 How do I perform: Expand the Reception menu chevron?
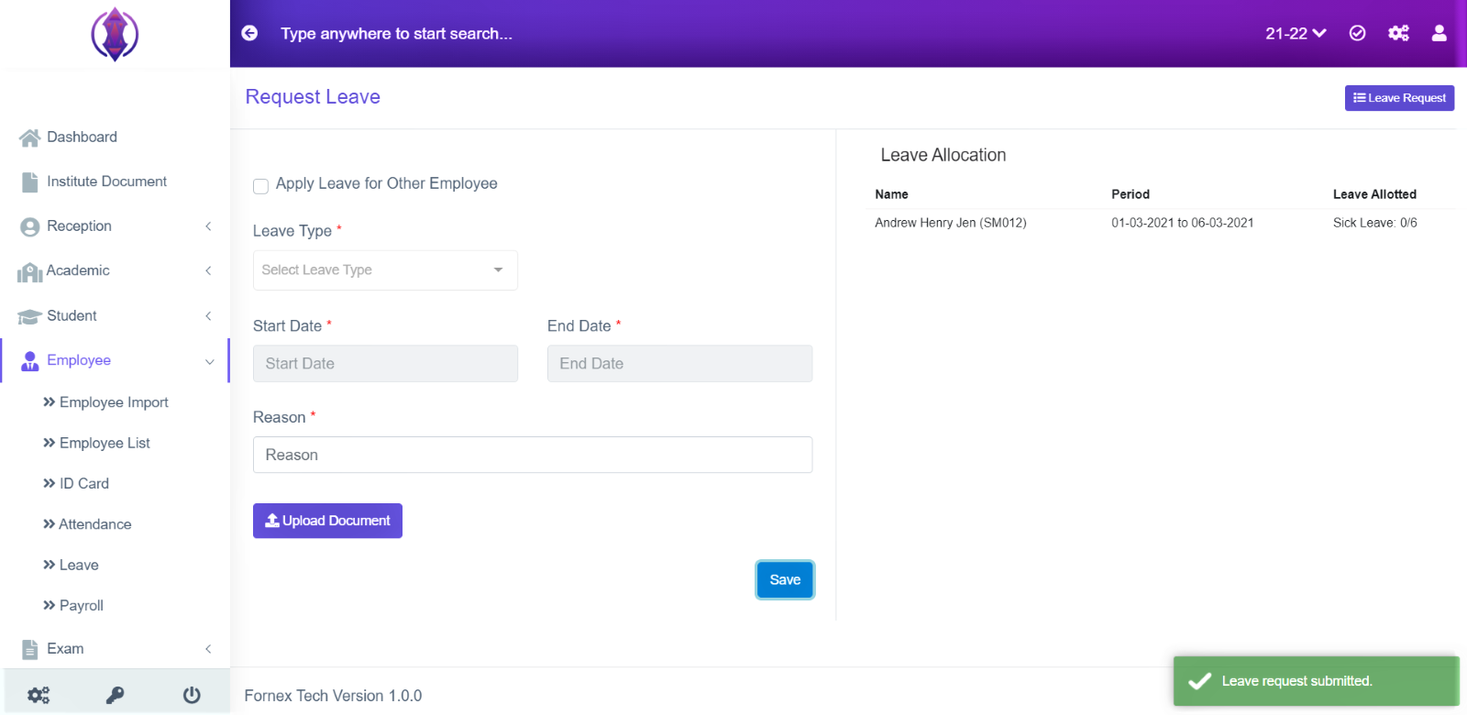click(x=208, y=226)
